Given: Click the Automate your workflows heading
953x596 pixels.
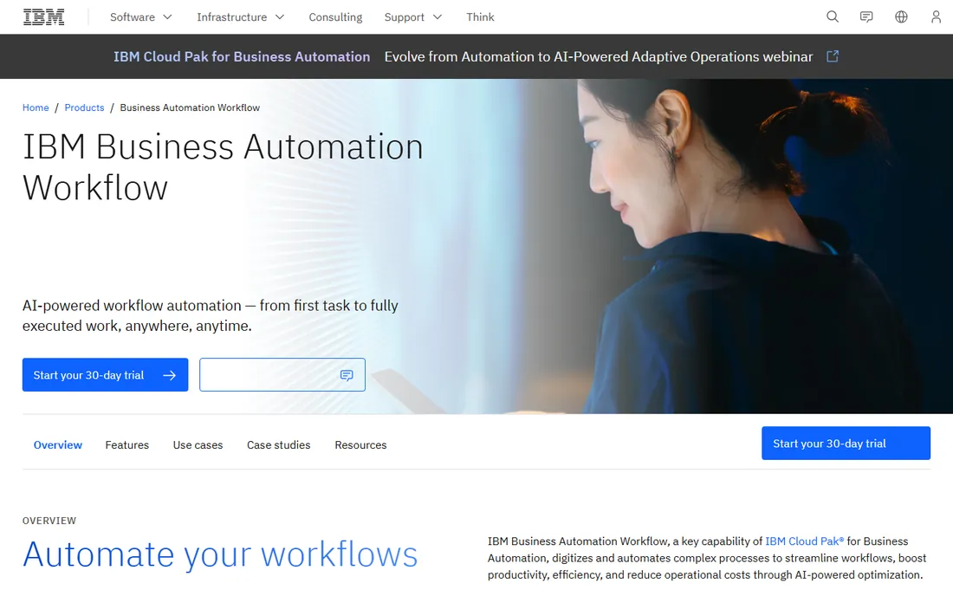Looking at the screenshot, I should [220, 554].
